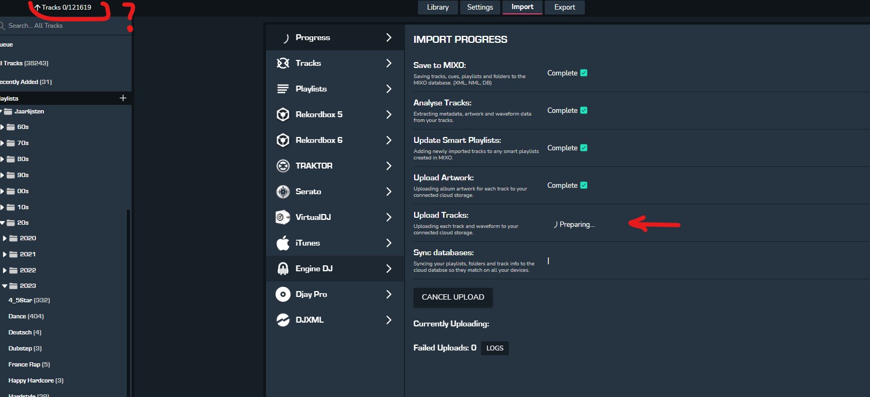The width and height of the screenshot is (870, 397).
Task: Open the DJXML import icon
Action: click(x=283, y=320)
